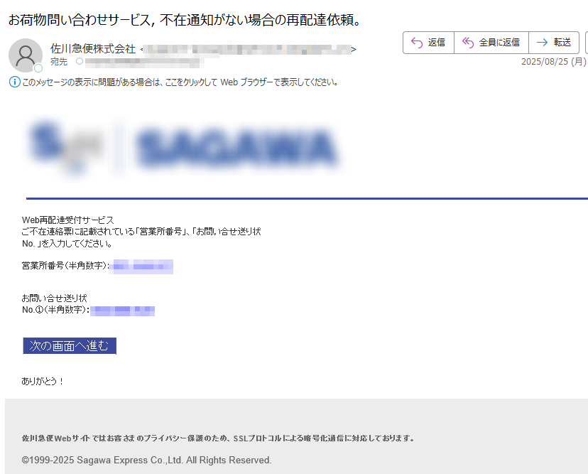Click the recipient presence circle beside 宛先

pyautogui.click(x=79, y=61)
